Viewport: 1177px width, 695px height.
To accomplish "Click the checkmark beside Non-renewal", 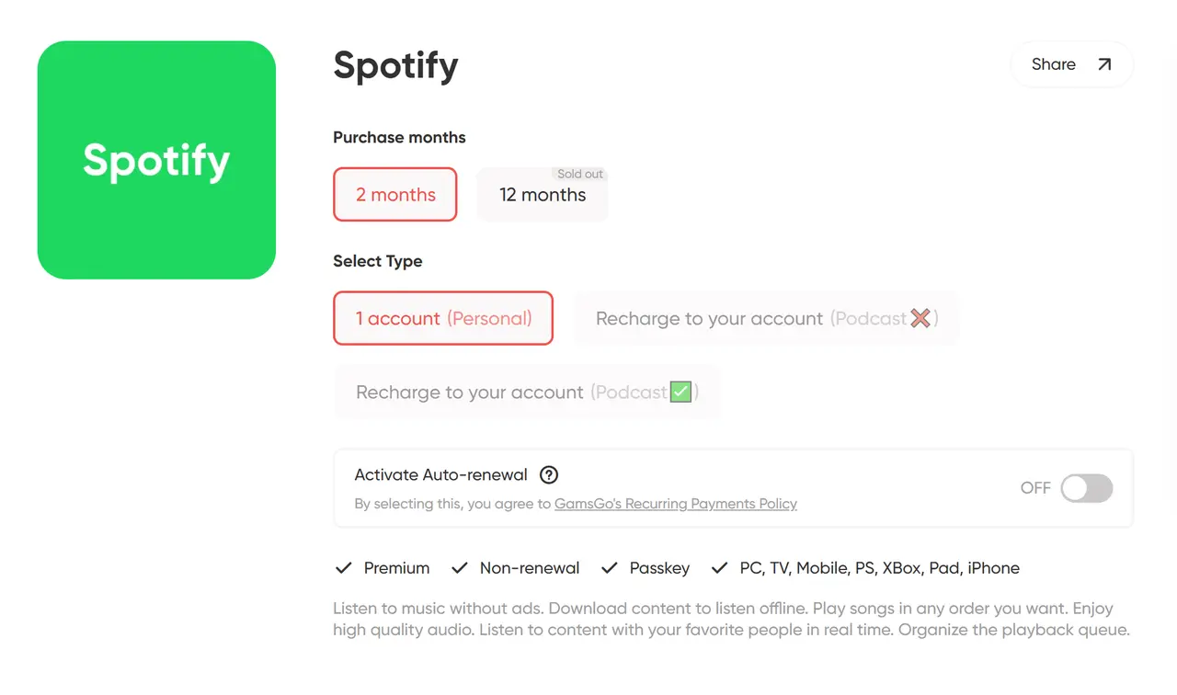I will (x=460, y=568).
